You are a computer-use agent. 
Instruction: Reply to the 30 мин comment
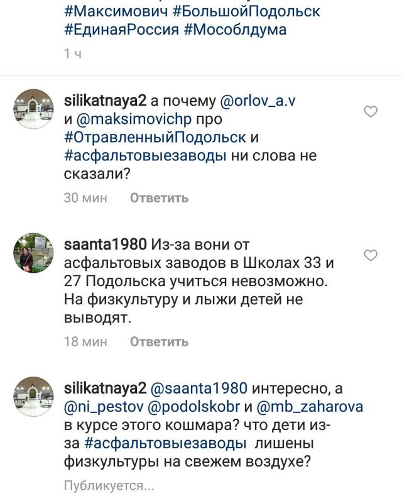click(159, 197)
